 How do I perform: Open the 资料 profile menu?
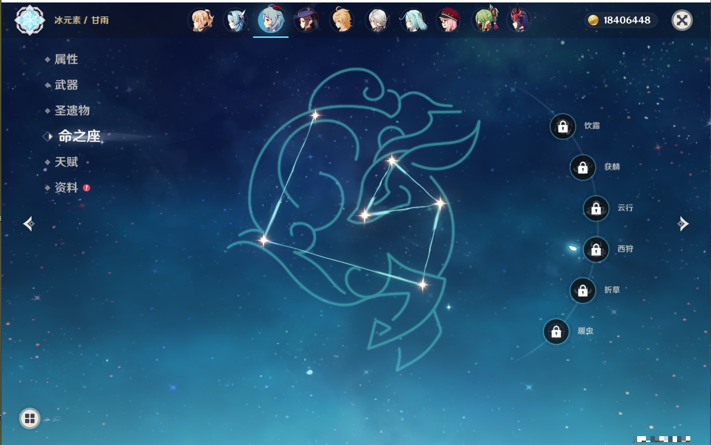66,187
